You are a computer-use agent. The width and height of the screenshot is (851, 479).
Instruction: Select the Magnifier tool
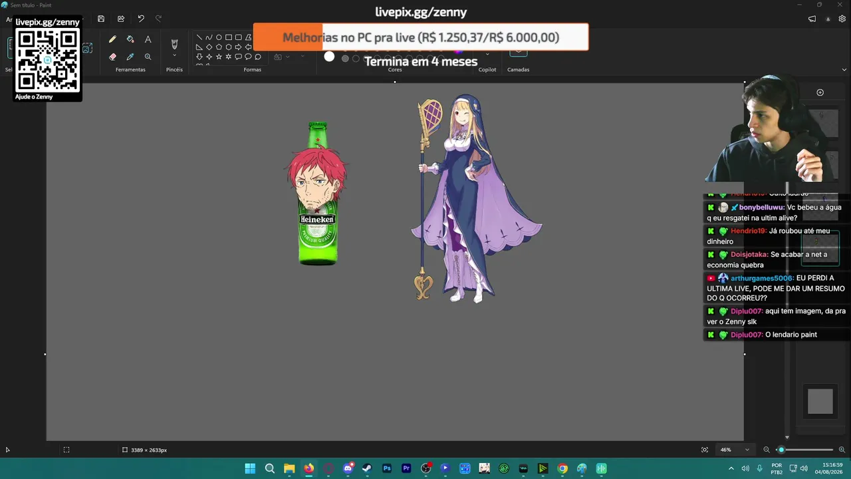pyautogui.click(x=148, y=57)
